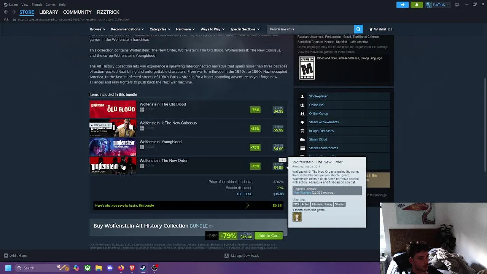Expand the Browse dropdown
The width and height of the screenshot is (487, 274).
(97, 29)
